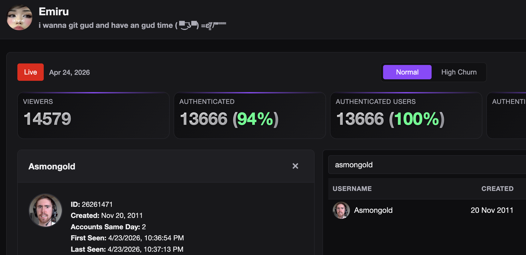Click 'Created: Nov 20, 2011' text
Image resolution: width=526 pixels, height=255 pixels.
pos(107,215)
